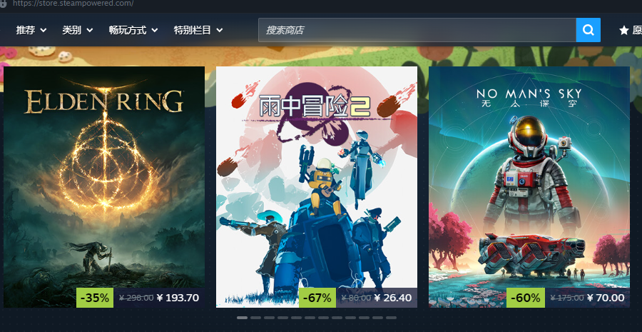Click the store.steampowered.com address bar URL
Screen dimensions: 642x332
pos(73,4)
